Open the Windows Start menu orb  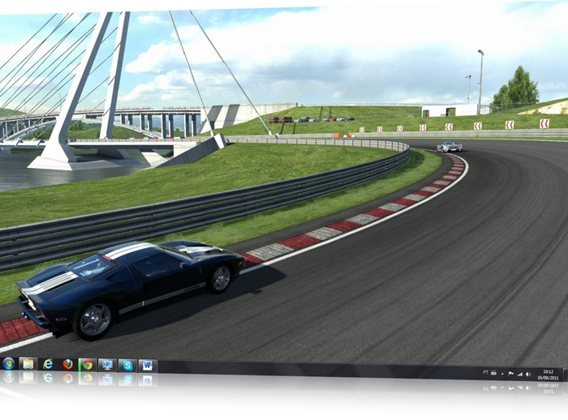(x=8, y=363)
